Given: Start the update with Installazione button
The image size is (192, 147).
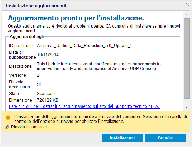Looking at the screenshot, I should [122, 138].
